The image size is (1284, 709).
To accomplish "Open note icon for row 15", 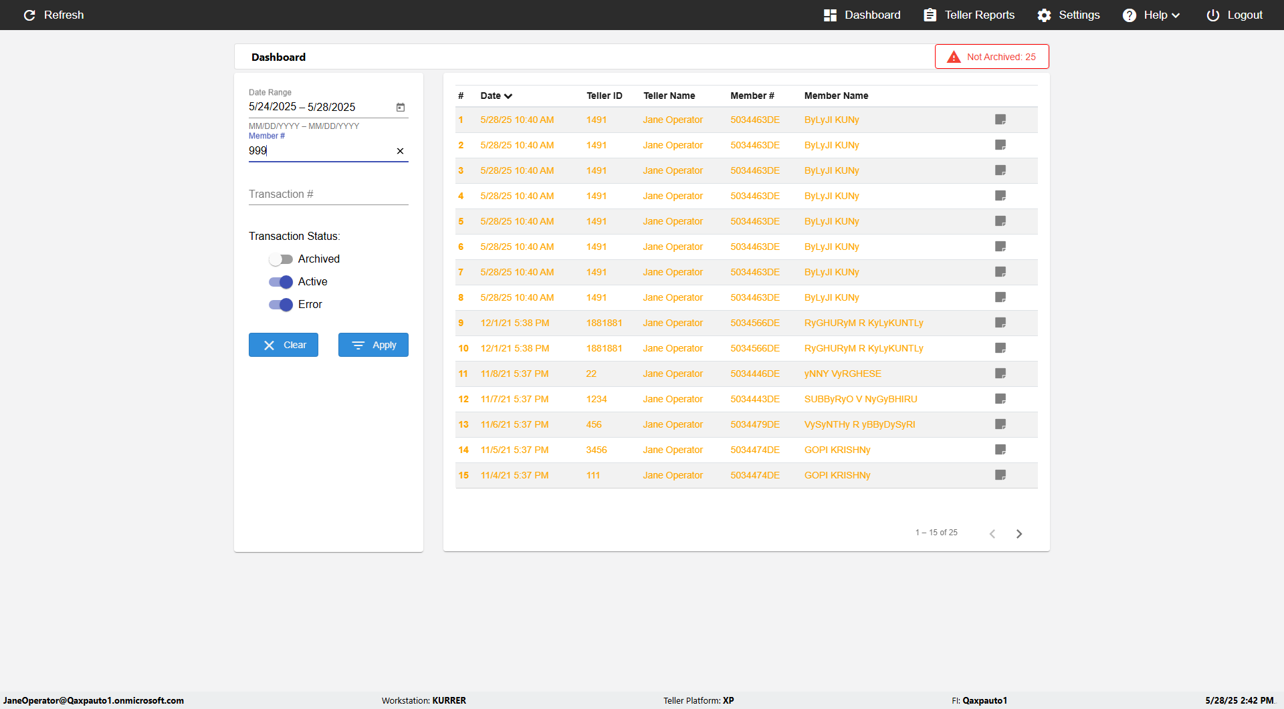I will click(1000, 475).
